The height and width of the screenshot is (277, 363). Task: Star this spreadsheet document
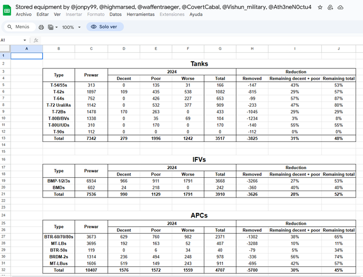pos(320,7)
